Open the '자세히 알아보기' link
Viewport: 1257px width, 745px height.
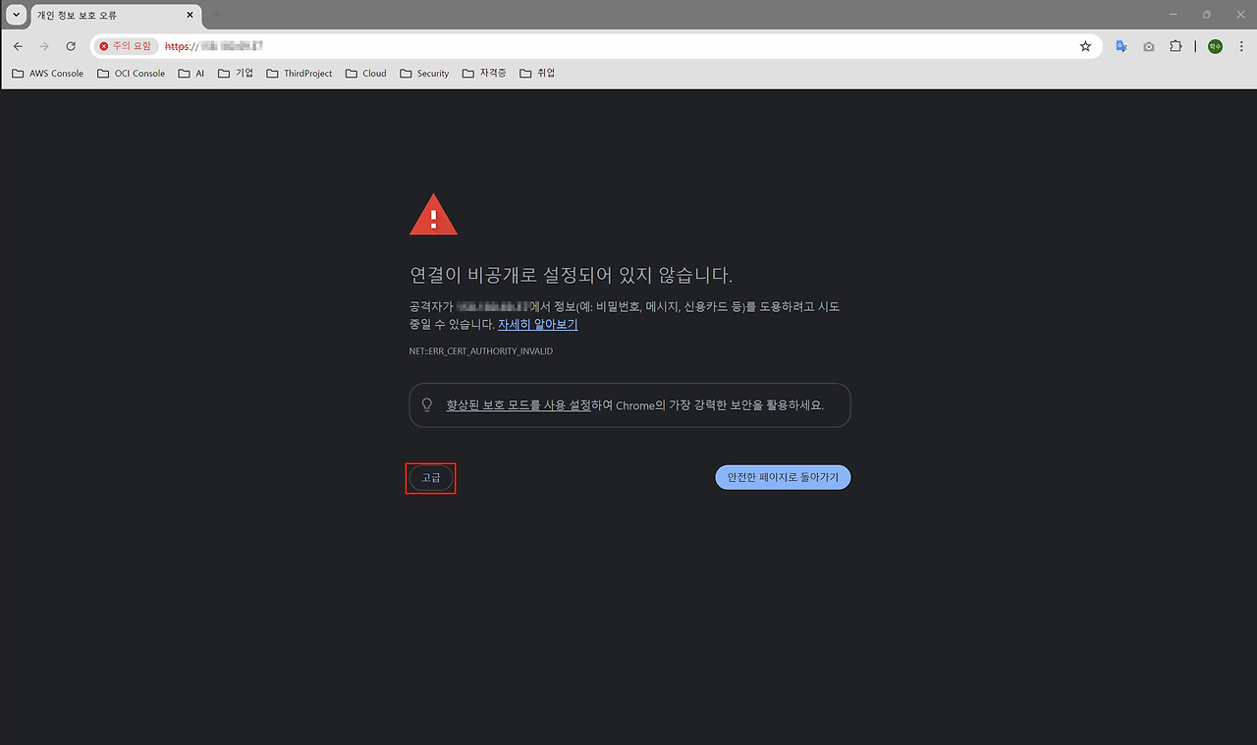coord(537,324)
